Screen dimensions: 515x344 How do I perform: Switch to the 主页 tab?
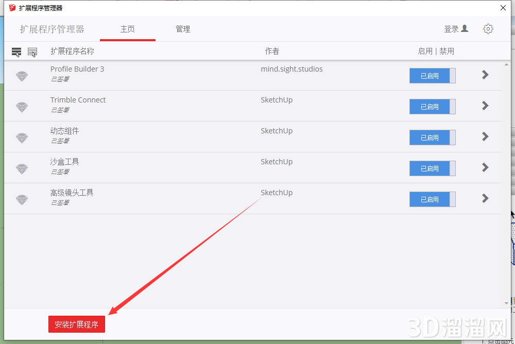click(127, 29)
